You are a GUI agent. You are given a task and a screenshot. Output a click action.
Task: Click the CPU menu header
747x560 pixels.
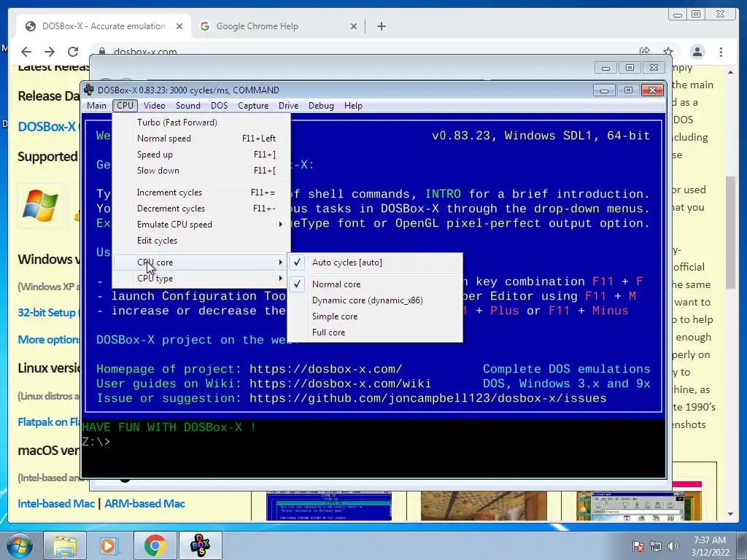coord(125,106)
